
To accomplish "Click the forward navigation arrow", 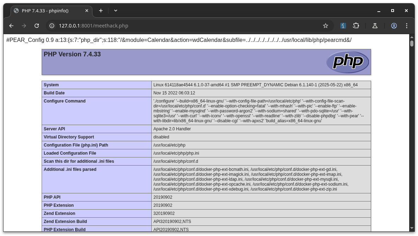I will 24,26.
